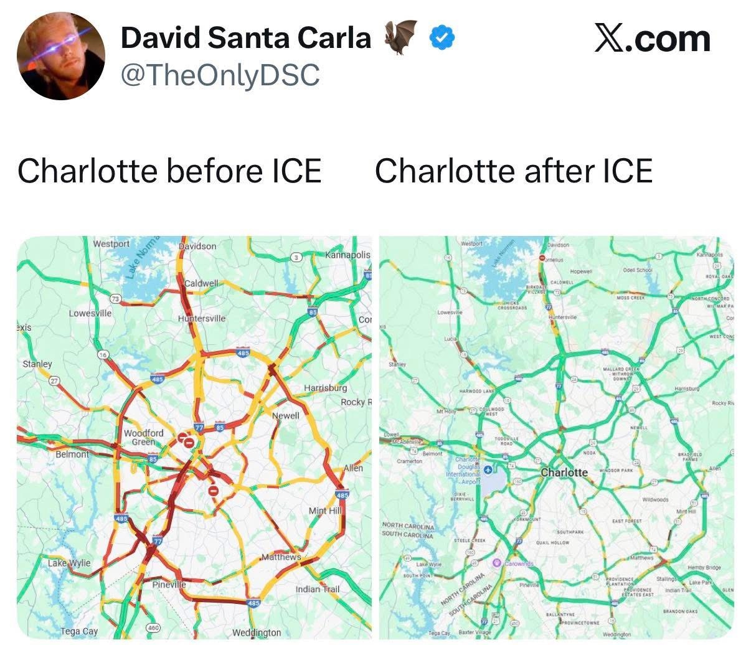Click the Charlotte city label on right map
The image size is (751, 645).
pyautogui.click(x=564, y=473)
